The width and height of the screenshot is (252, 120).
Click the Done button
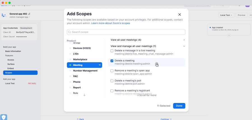[x=179, y=106]
